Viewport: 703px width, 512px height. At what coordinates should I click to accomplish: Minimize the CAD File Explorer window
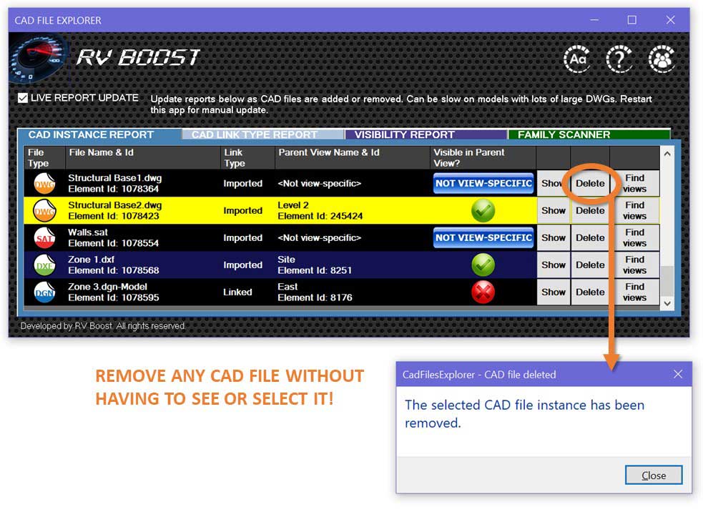(594, 20)
